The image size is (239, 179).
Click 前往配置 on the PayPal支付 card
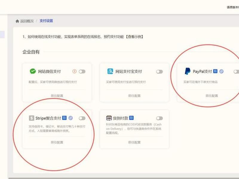(x=212, y=96)
